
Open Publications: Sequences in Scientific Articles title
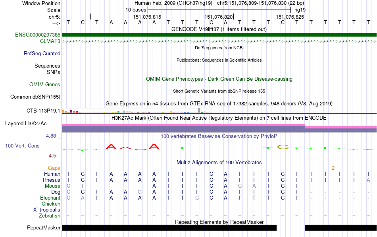[219, 60]
